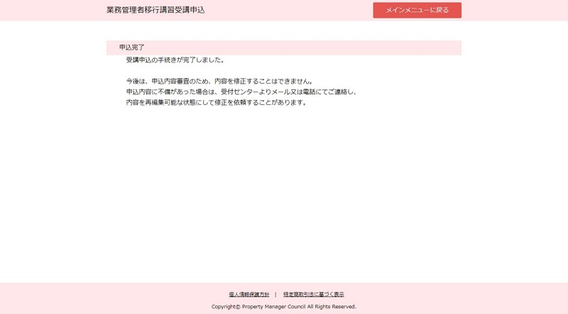
Task: Click the 受講申込の手続きが完了しました message
Action: pyautogui.click(x=175, y=60)
